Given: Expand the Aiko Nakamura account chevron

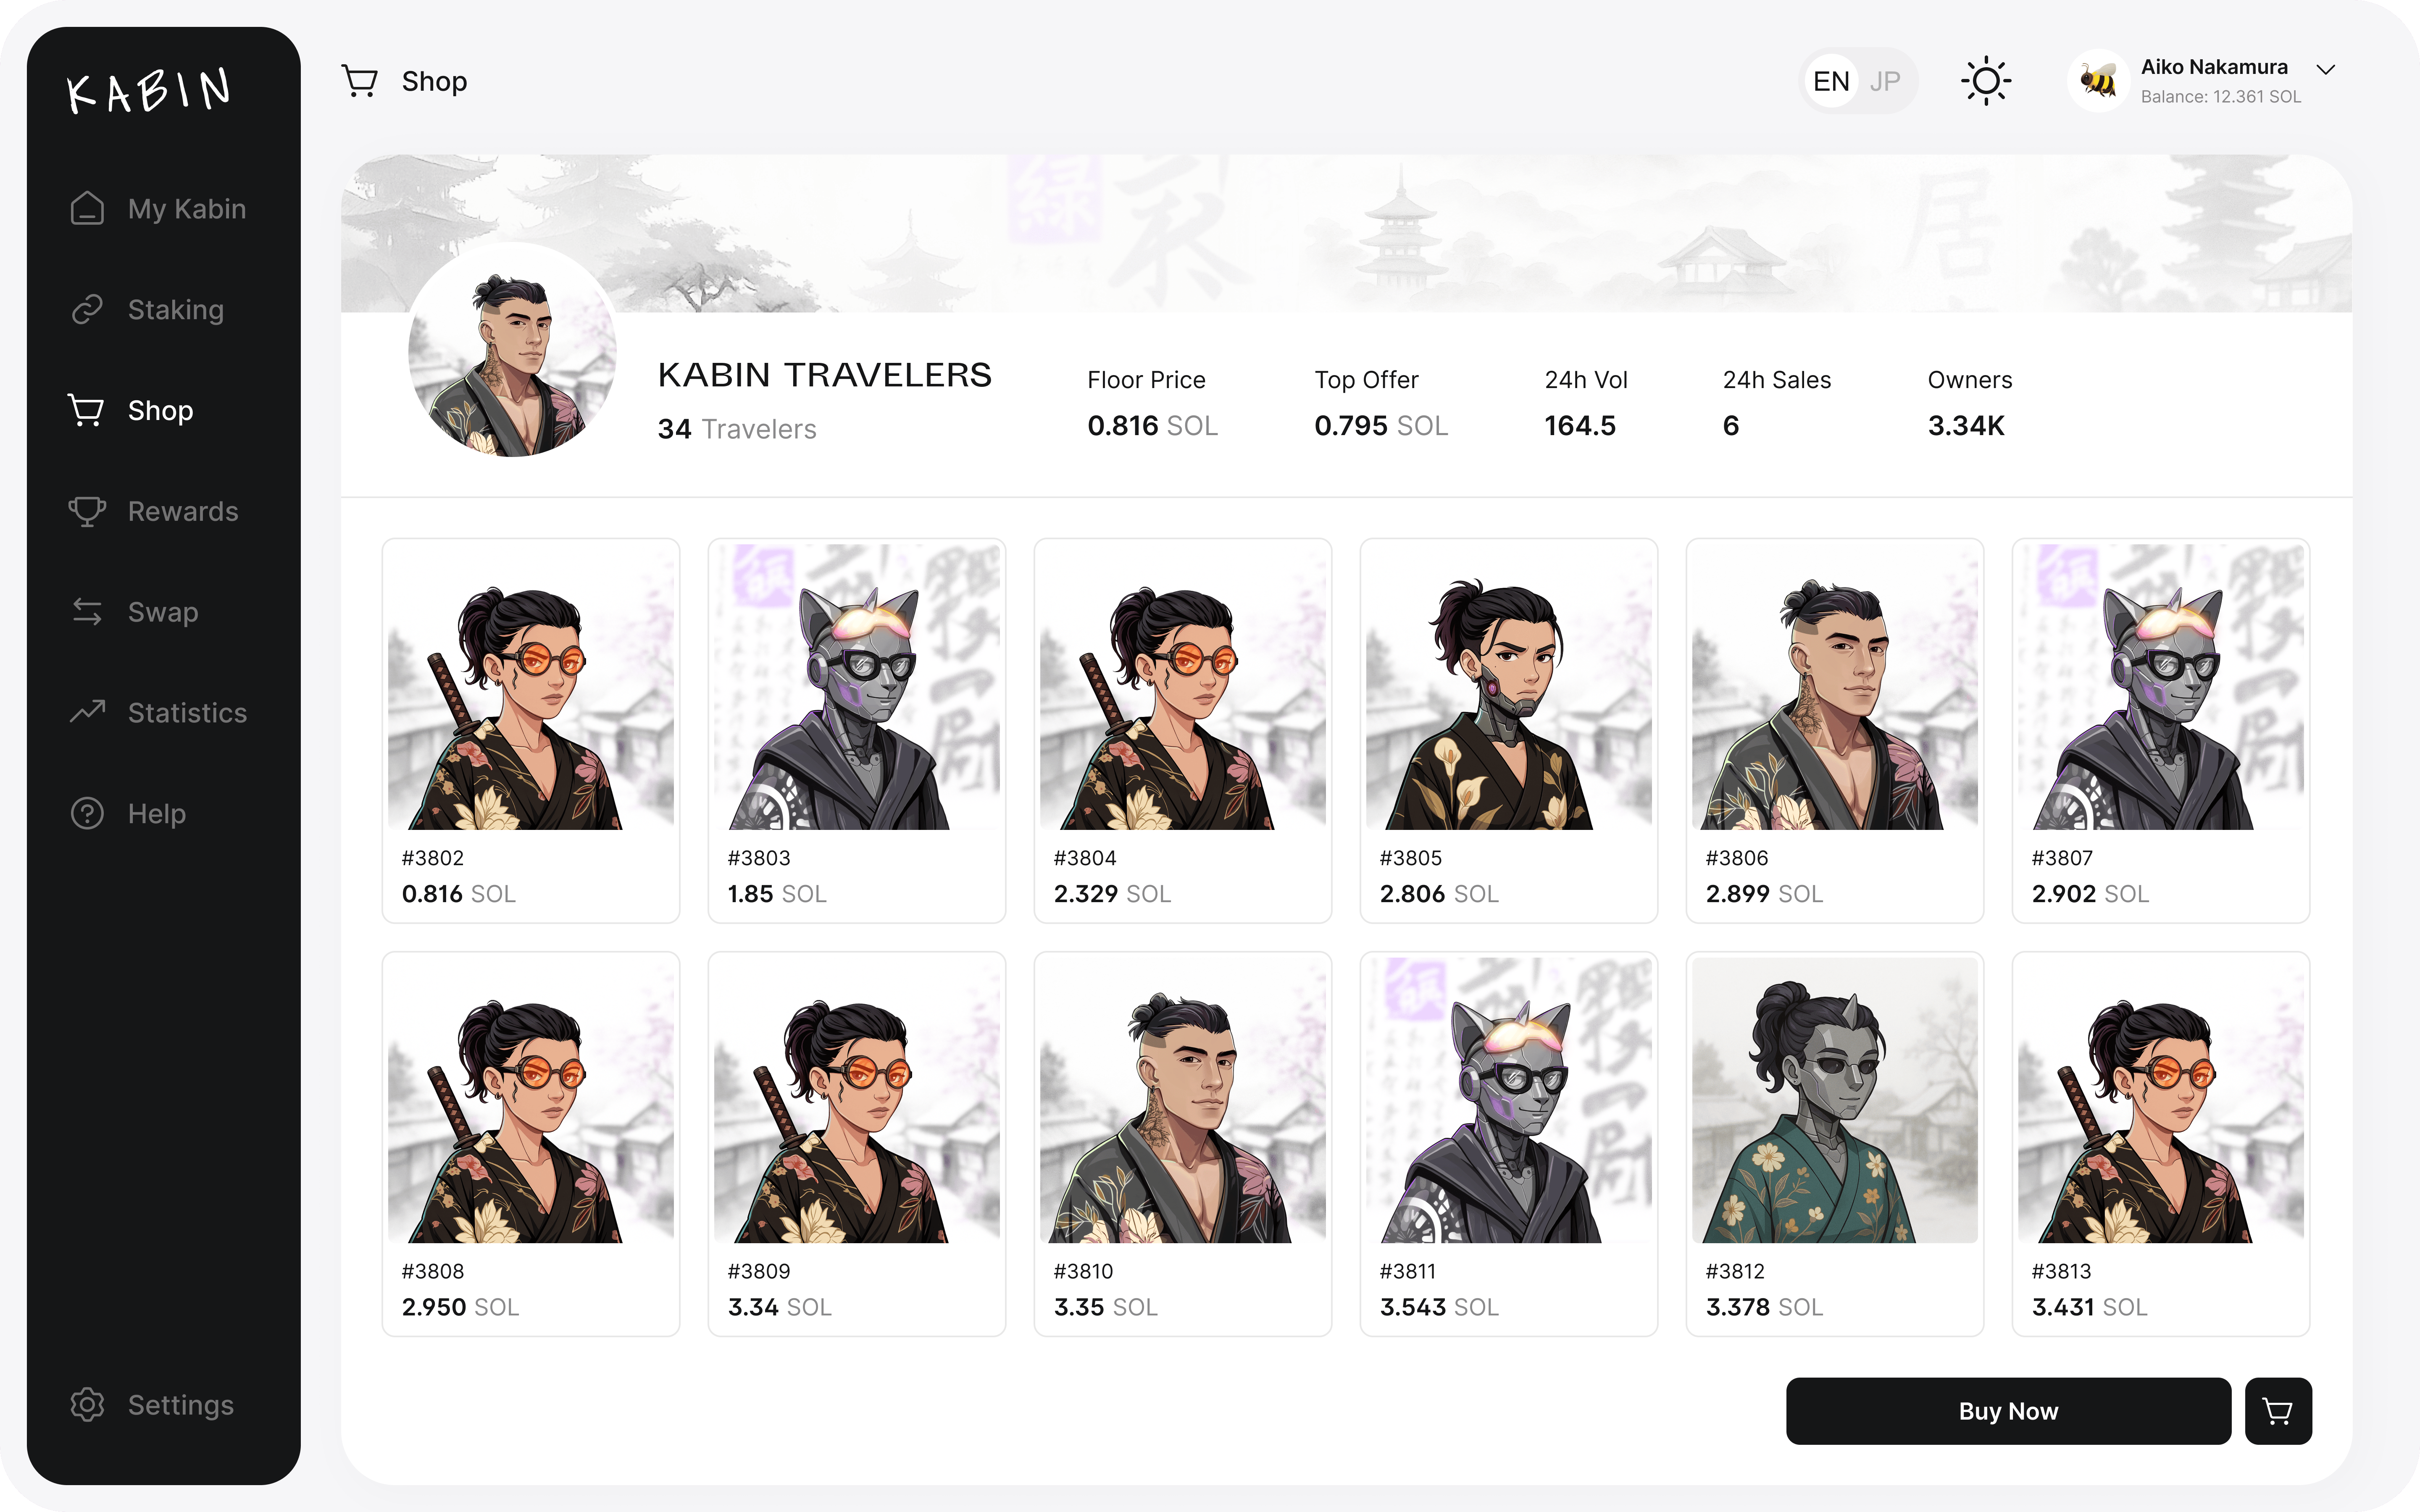Looking at the screenshot, I should point(2326,69).
